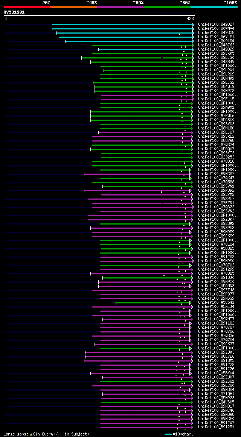The image size is (241, 437).
Task: Click the purple ~60% legend segment
Action: (x=120, y=7)
